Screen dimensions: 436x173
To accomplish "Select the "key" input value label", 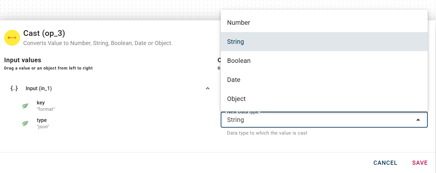I will point(41,103).
